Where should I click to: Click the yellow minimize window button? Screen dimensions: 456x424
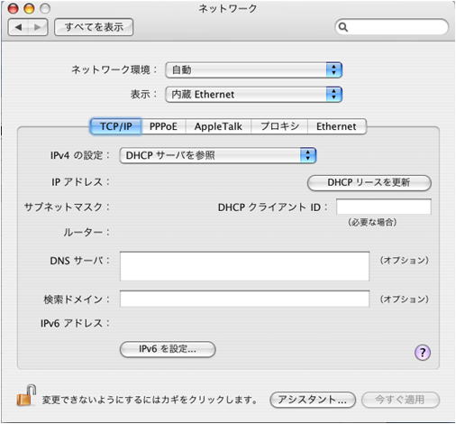pos(29,9)
